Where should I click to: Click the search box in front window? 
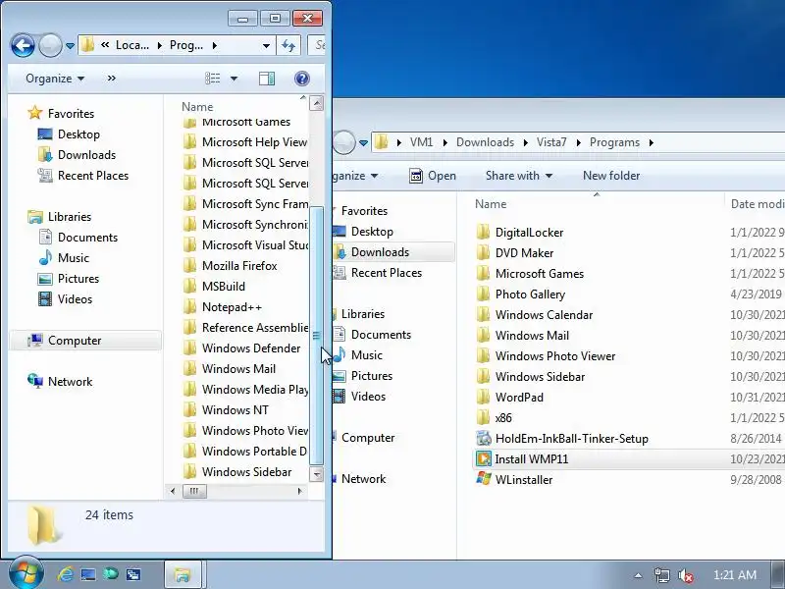(316, 45)
